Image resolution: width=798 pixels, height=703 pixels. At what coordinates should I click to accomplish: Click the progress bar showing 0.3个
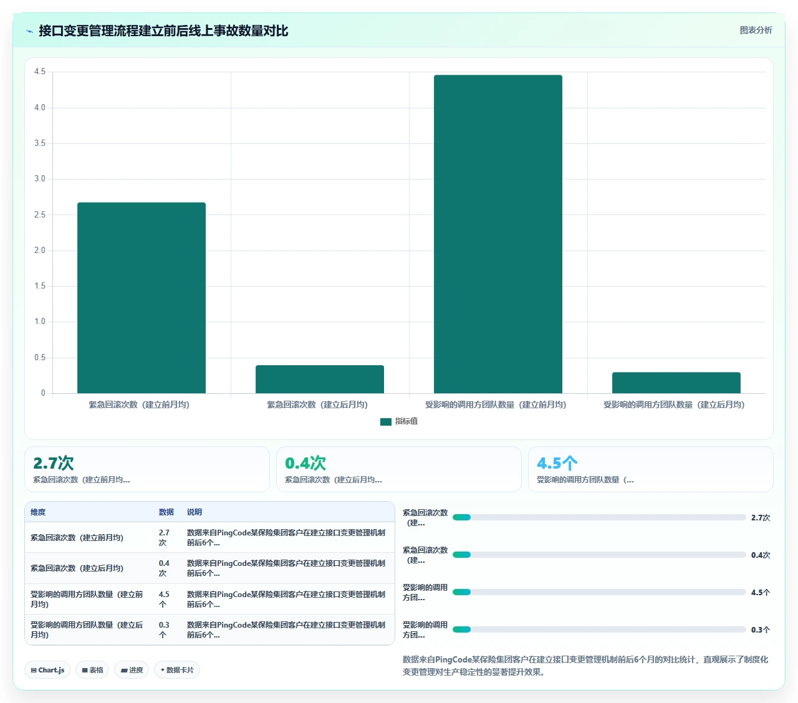click(599, 629)
